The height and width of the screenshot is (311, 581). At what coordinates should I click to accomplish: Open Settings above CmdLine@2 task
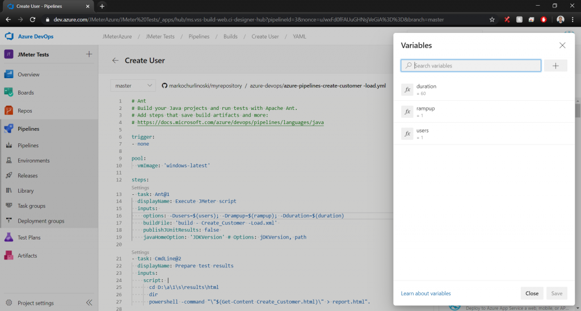point(140,252)
